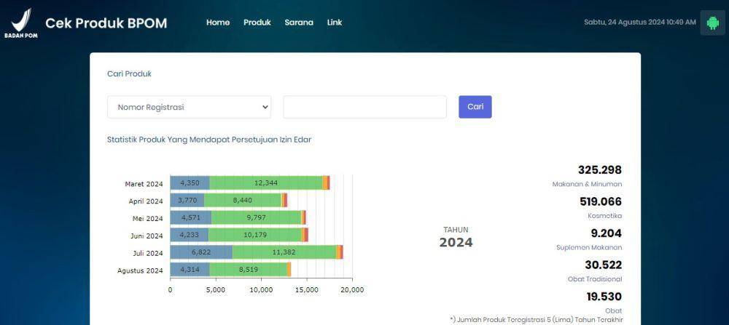The image size is (729, 325).
Task: Click the Suplemen Makanan label
Action: (x=589, y=248)
